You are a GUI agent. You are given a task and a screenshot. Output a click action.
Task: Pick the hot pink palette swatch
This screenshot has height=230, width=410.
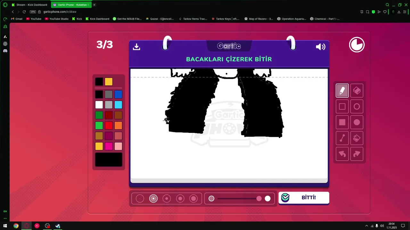click(109, 146)
